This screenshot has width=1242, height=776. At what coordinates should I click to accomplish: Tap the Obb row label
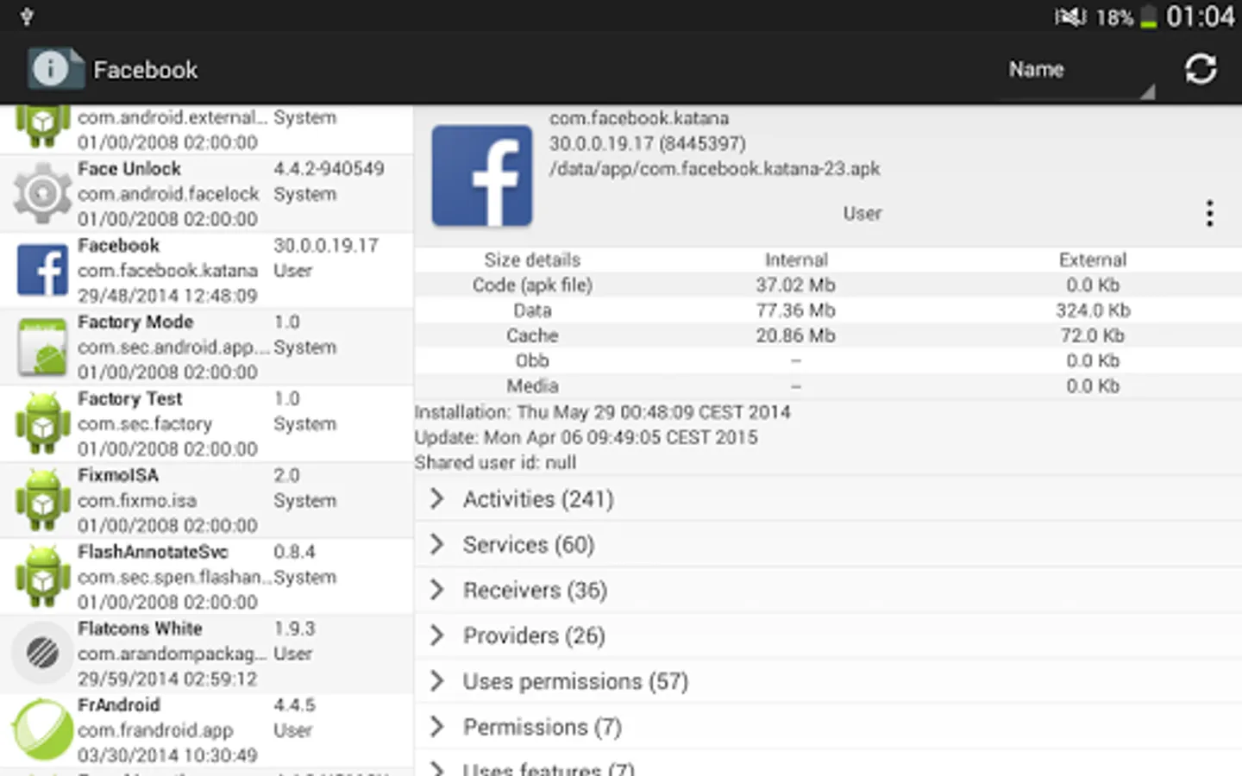pos(532,360)
